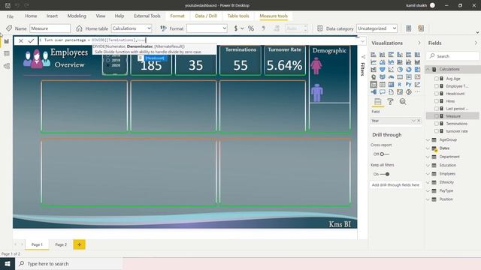Select the Matrix visual icon
Viewport: 481px width, 270px height.
(x=391, y=85)
